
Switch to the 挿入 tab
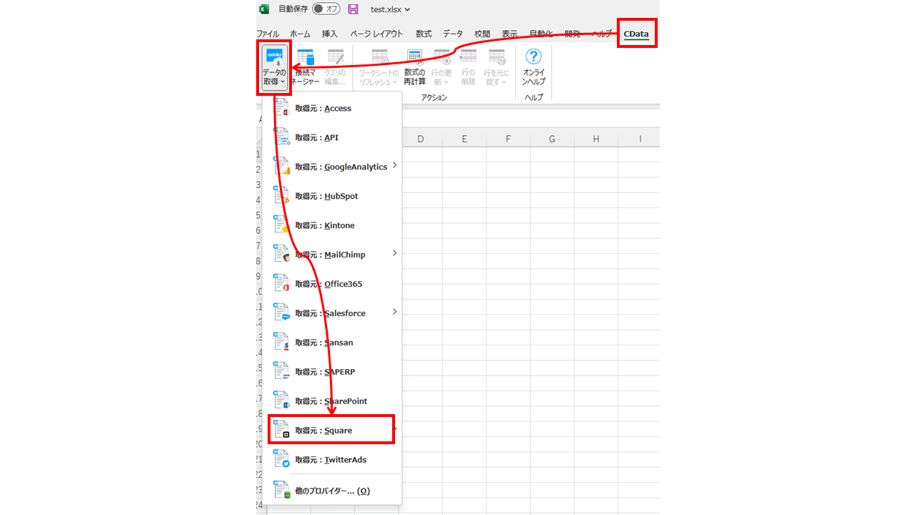click(330, 34)
